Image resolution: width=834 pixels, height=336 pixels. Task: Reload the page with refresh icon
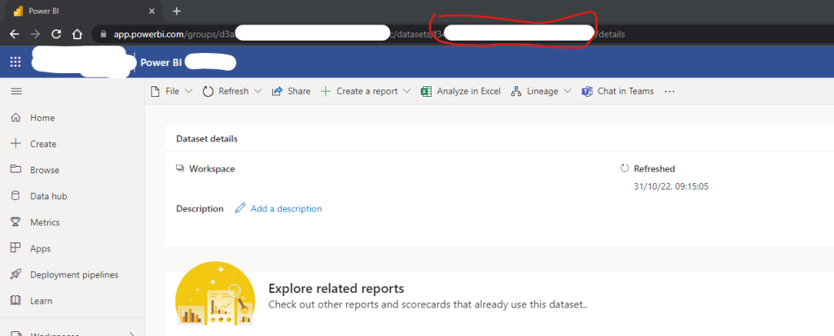coord(56,34)
